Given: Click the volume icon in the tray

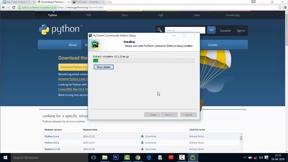Looking at the screenshot, I should click(x=261, y=157).
